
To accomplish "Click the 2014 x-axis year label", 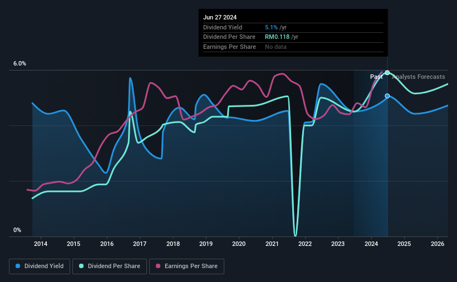I will [41, 244].
